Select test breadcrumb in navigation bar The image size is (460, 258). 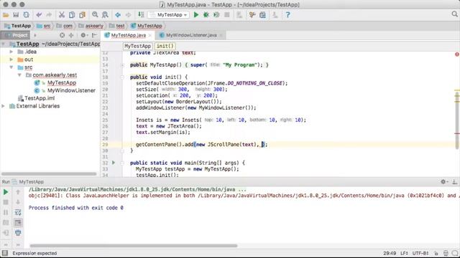[x=117, y=26]
